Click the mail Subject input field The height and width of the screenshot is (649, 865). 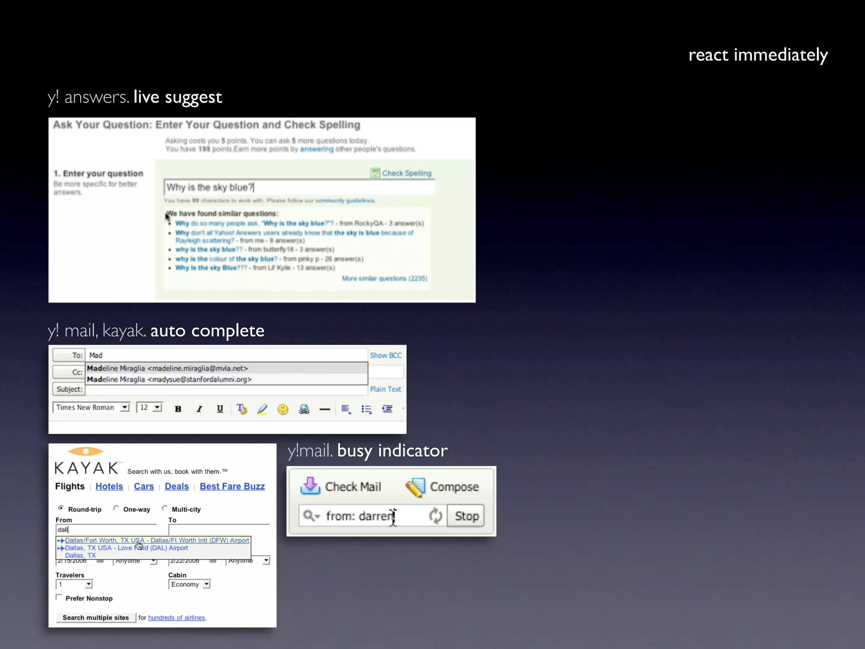pyautogui.click(x=227, y=390)
